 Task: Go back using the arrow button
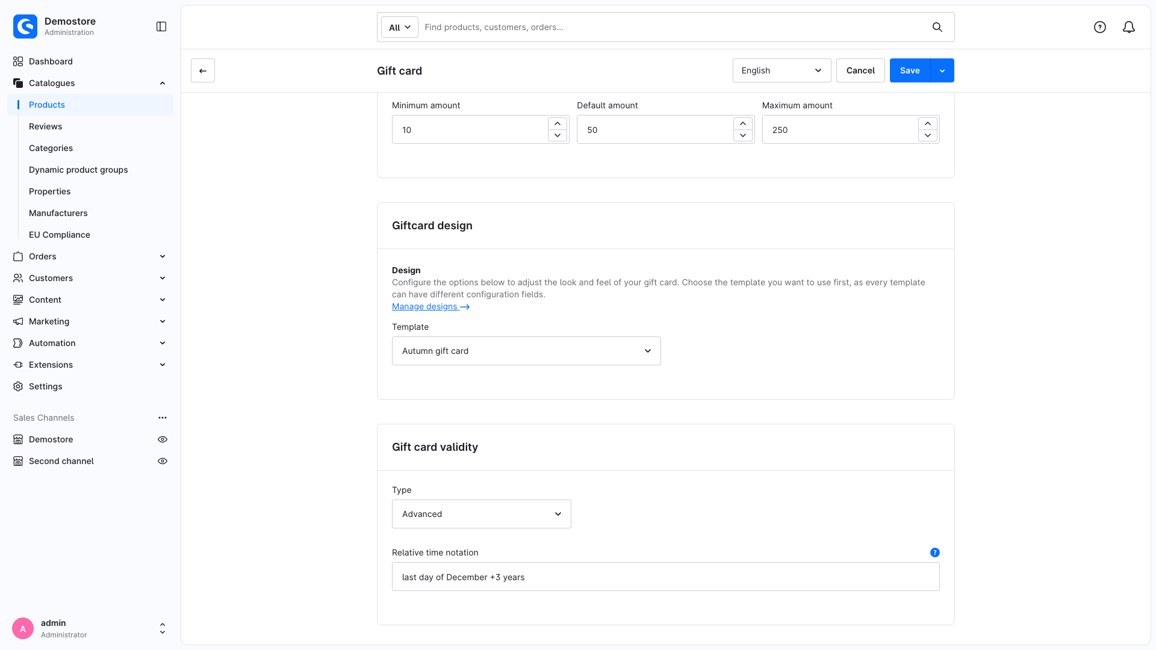pos(203,70)
